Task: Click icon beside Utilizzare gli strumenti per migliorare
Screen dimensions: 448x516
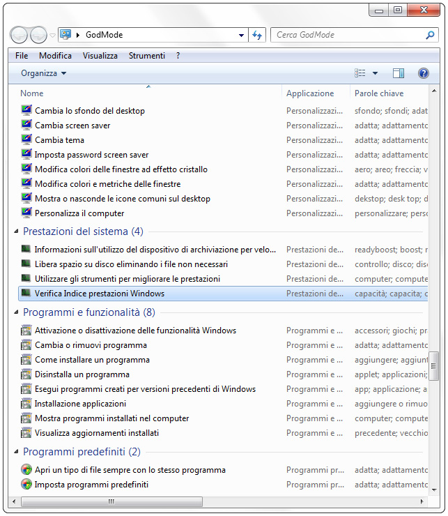Action: coord(26,278)
